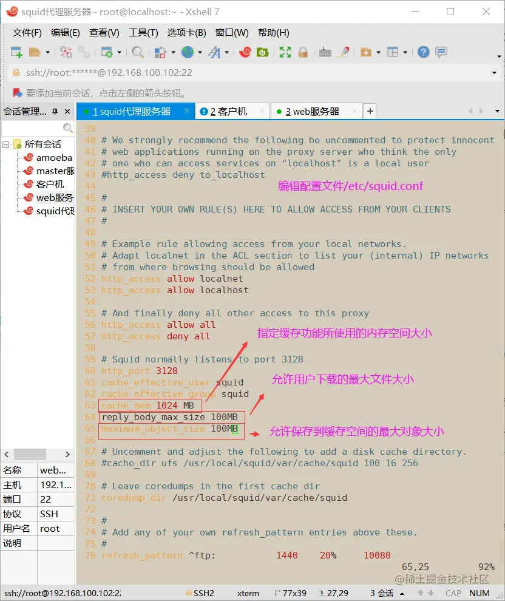The image size is (505, 601).
Task: Open the session Properties icon
Action: click(x=107, y=52)
